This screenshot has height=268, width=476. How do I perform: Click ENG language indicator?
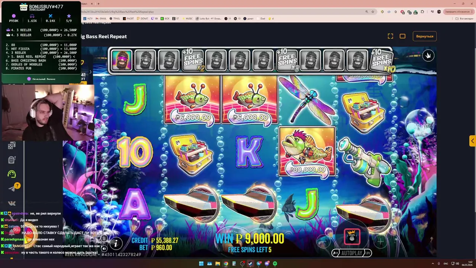click(446, 264)
